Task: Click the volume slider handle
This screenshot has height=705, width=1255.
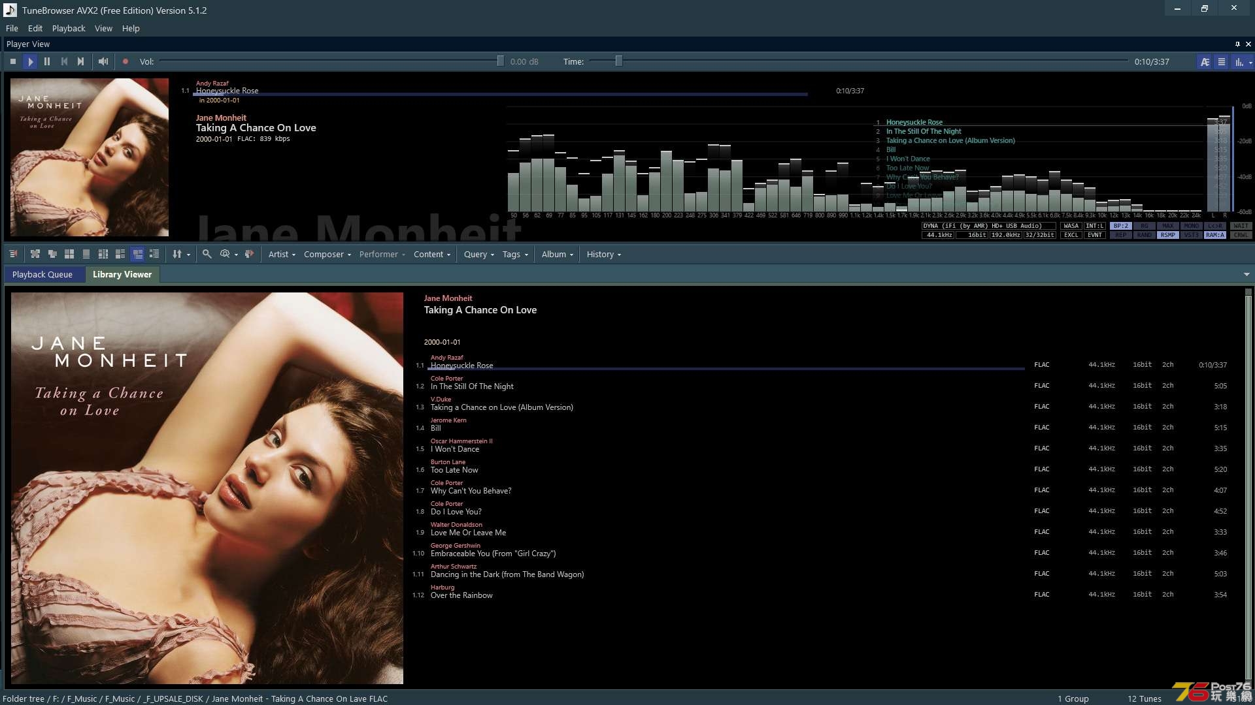Action: click(500, 61)
